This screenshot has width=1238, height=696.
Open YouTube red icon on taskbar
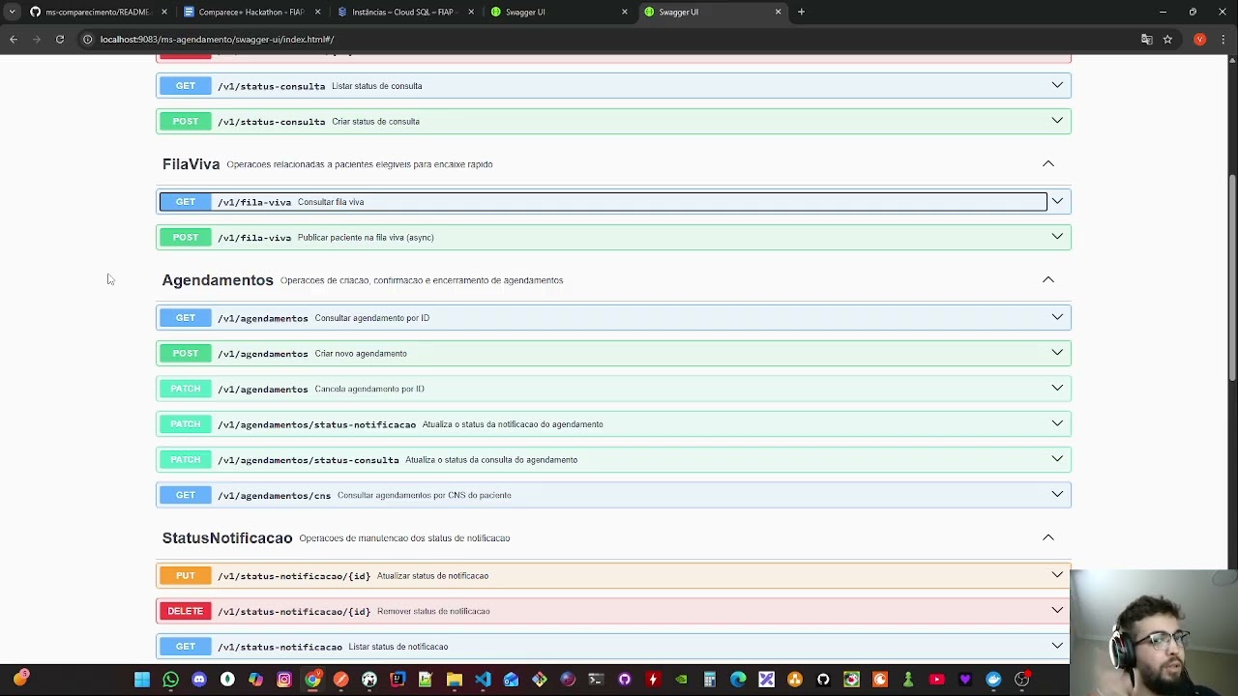coord(936,680)
